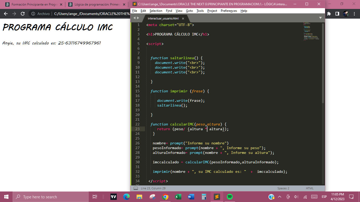Open the Sublime Text window icon menu
Viewport: 360px width, 202px height.
[x=135, y=4]
